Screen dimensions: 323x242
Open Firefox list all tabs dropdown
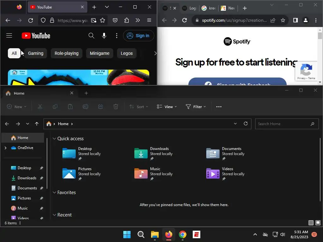point(107,7)
